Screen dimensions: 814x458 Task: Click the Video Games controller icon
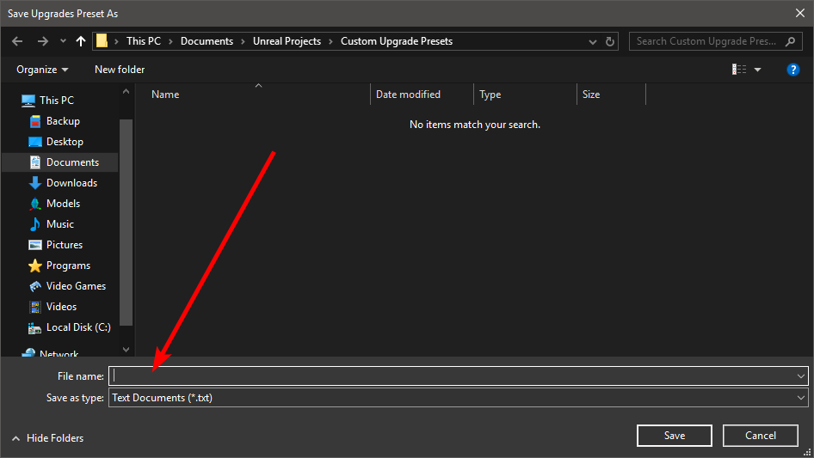coord(34,286)
